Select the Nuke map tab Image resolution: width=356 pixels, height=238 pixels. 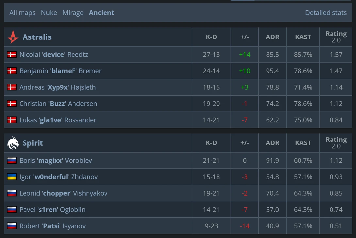point(49,13)
